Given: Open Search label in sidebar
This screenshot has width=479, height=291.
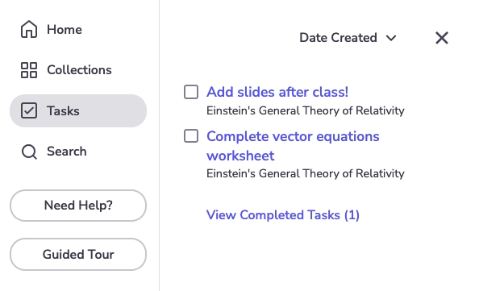Looking at the screenshot, I should pos(67,152).
